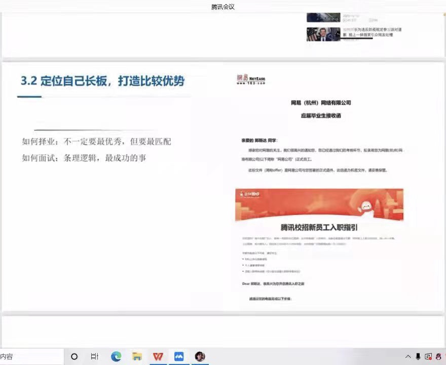446x365 pixels.
Task: Switch to the Tencent Meeting taskbar icon
Action: 179,356
